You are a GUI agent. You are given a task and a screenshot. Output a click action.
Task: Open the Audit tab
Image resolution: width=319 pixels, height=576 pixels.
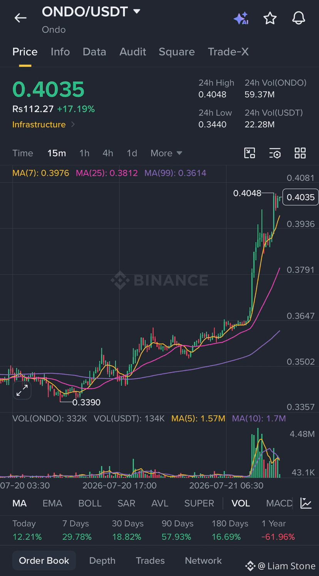133,52
